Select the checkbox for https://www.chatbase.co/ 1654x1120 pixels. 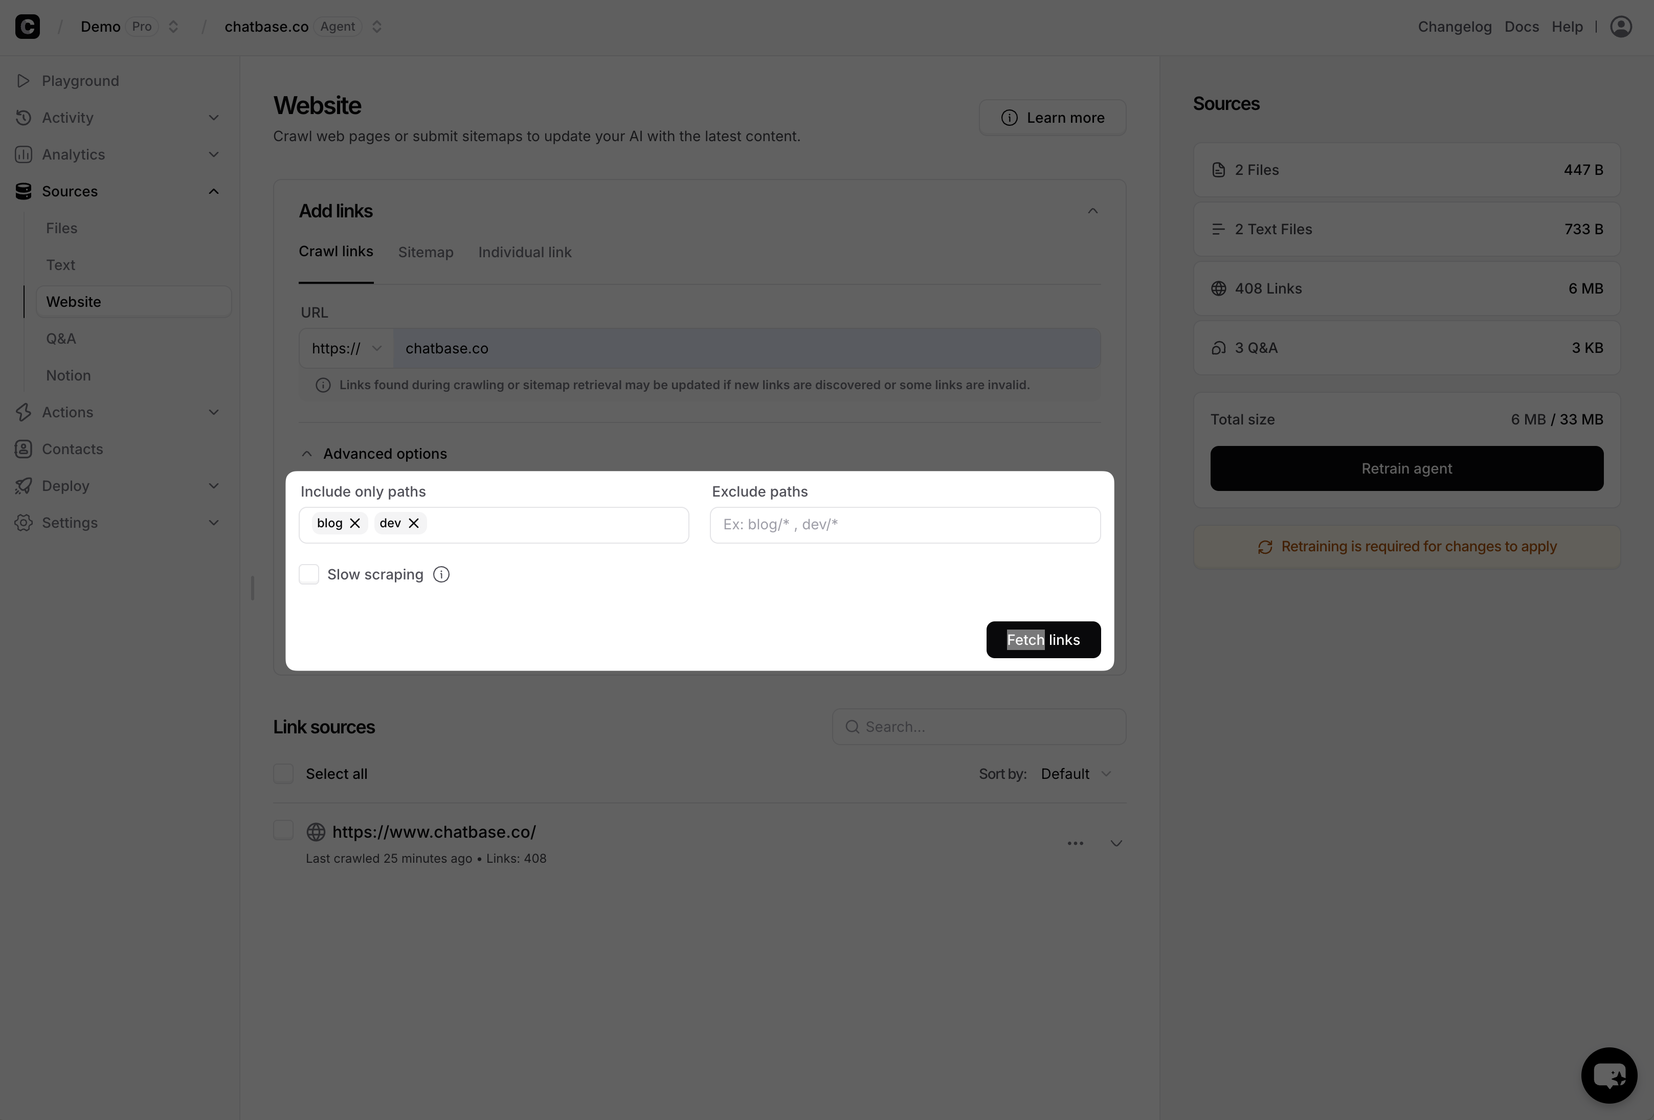(x=282, y=831)
